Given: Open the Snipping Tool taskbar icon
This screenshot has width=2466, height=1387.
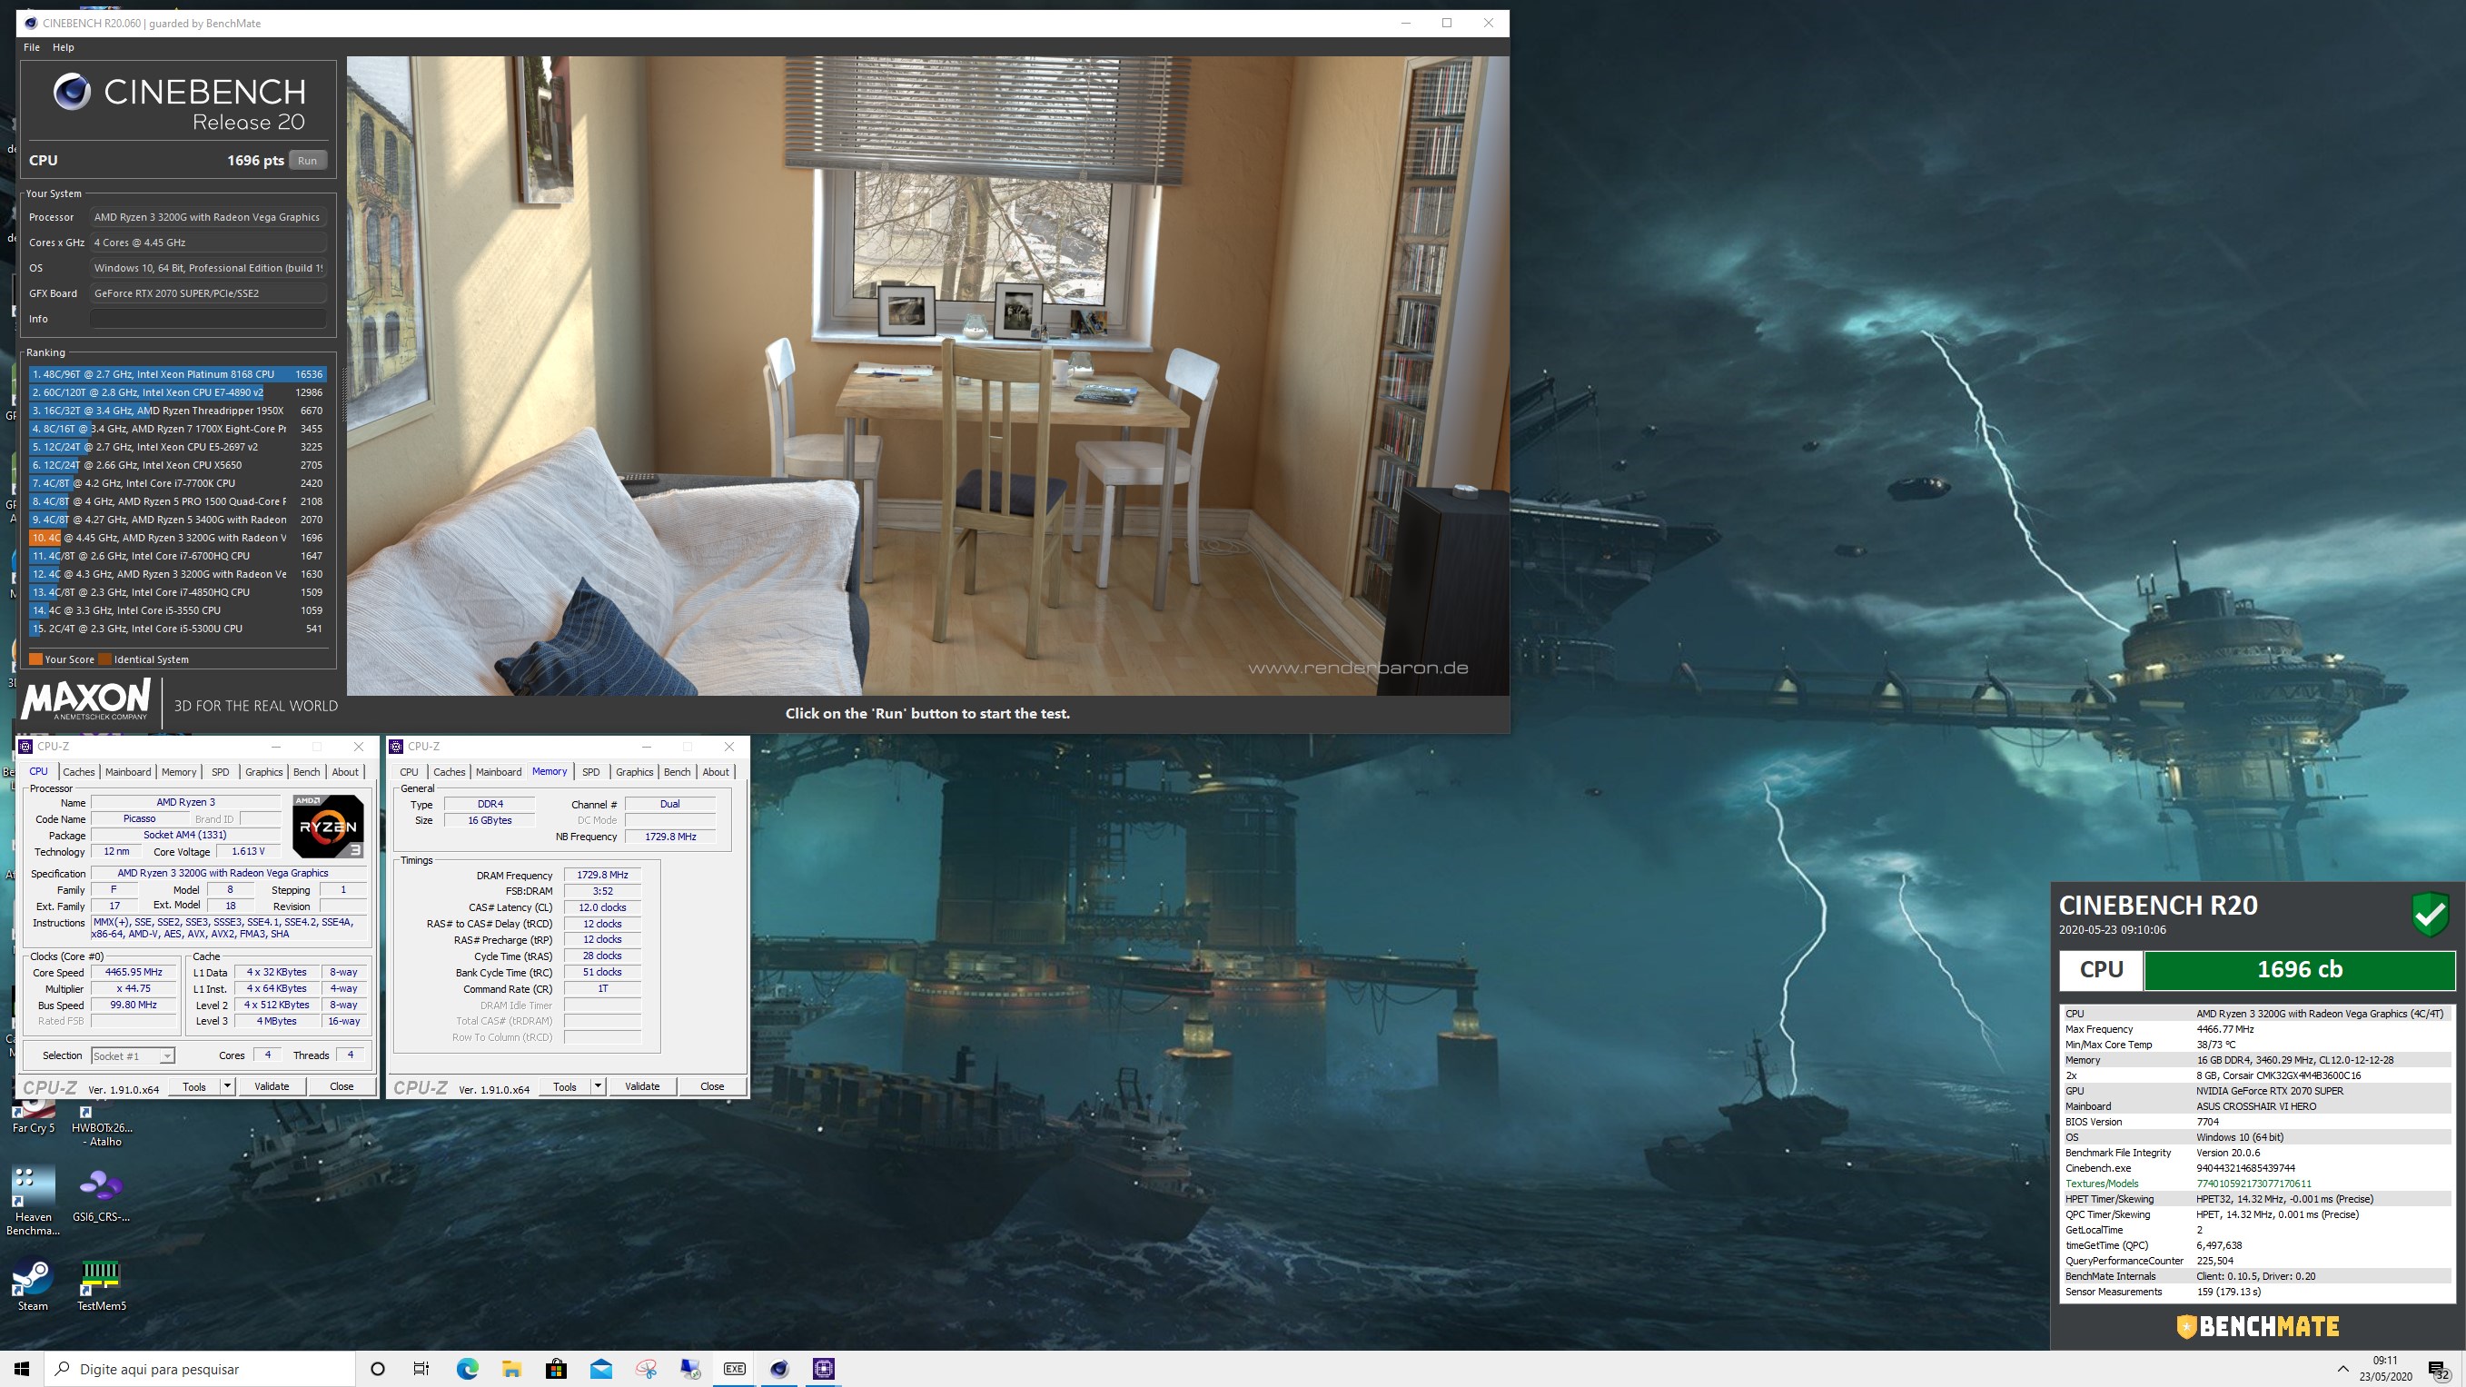Looking at the screenshot, I should click(x=646, y=1369).
